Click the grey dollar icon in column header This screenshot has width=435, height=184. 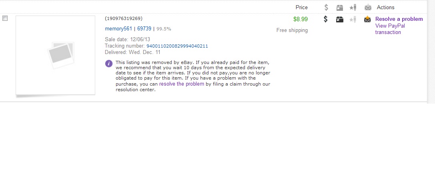pos(326,7)
